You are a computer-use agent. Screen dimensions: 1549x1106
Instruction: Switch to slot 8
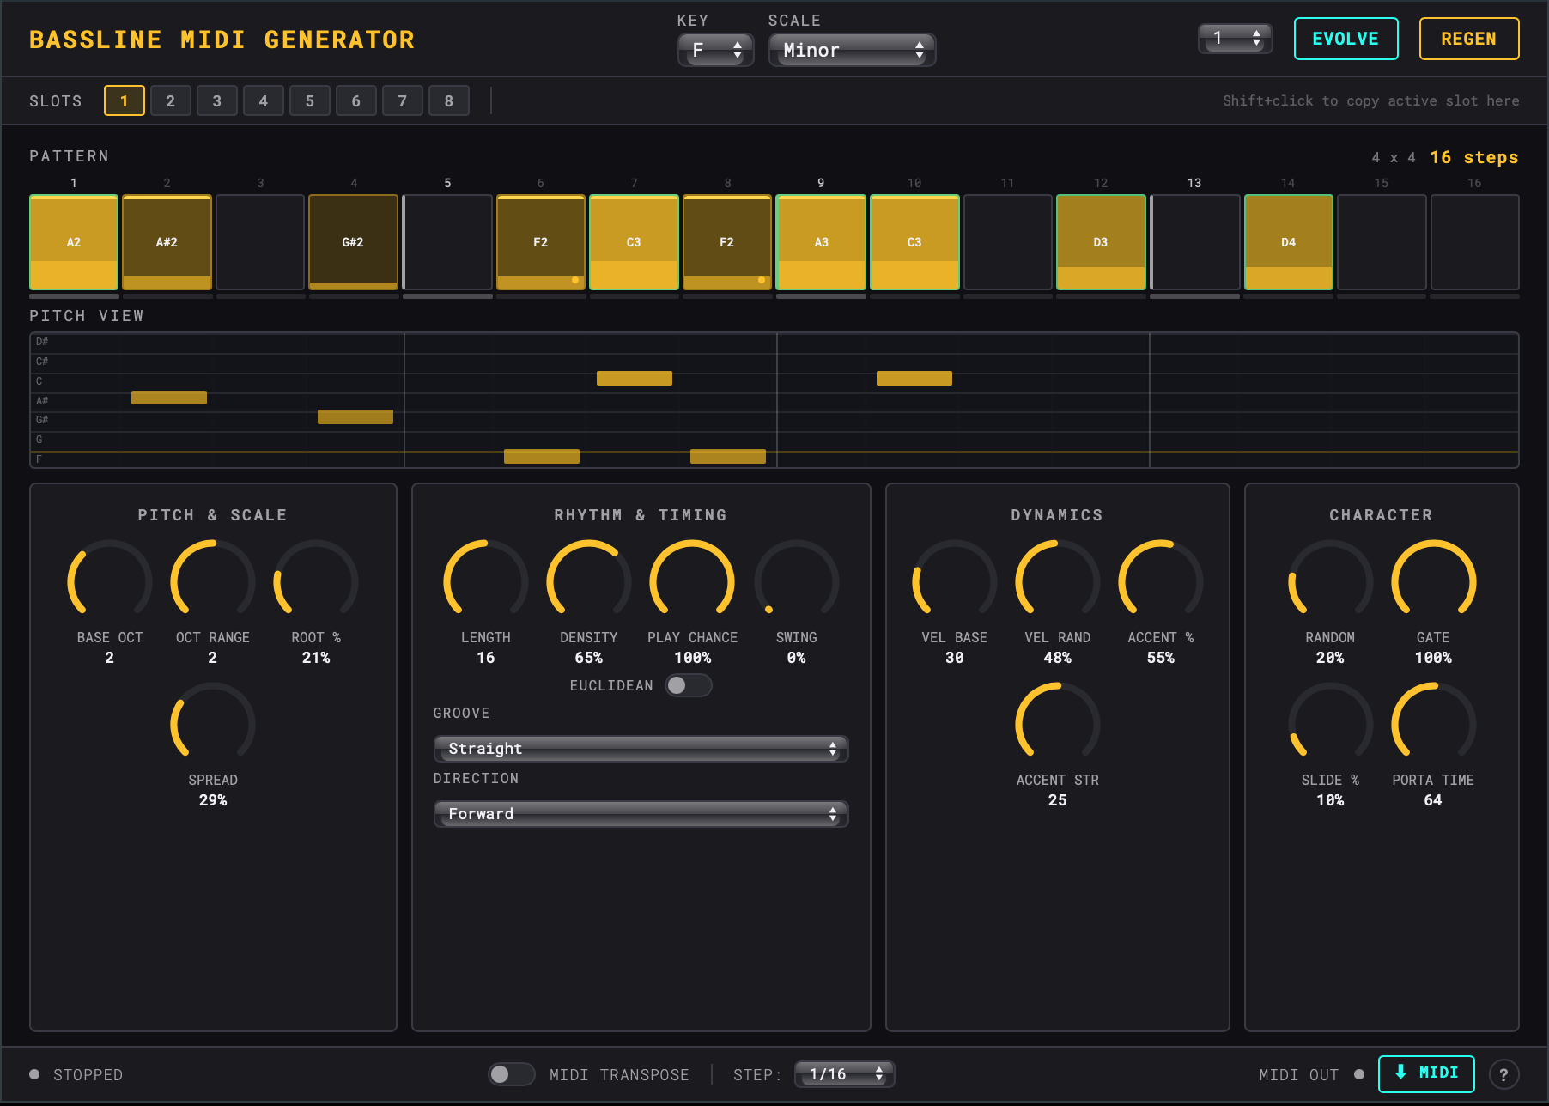pyautogui.click(x=448, y=100)
